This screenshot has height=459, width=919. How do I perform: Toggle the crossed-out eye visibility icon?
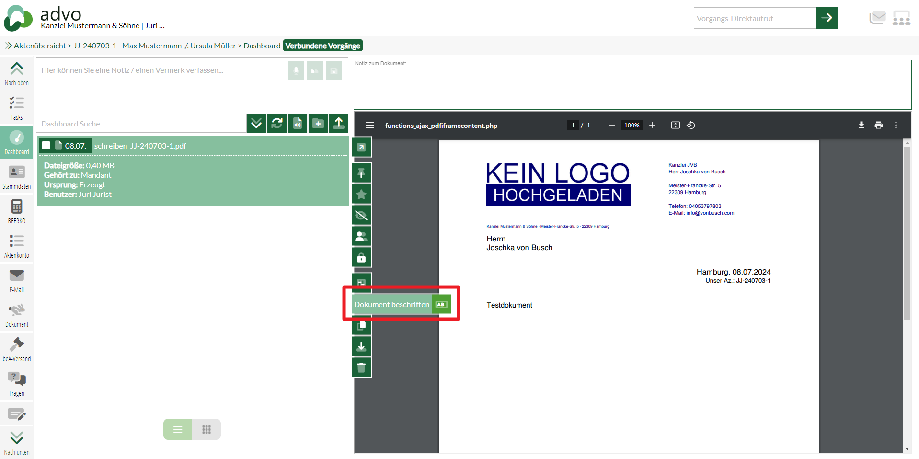(361, 216)
